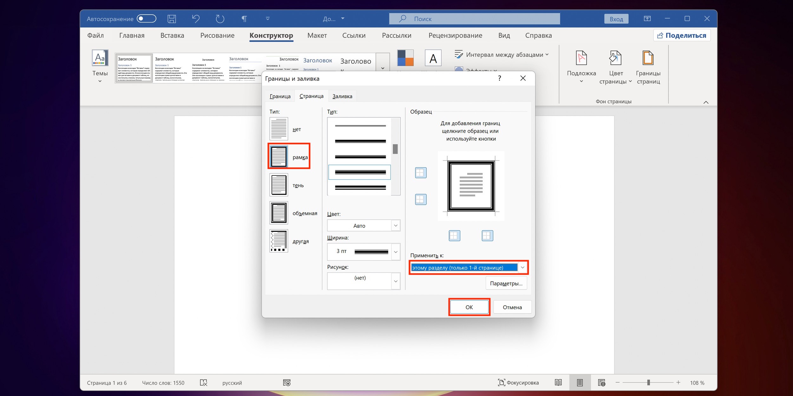The width and height of the screenshot is (793, 396).
Task: Click Отмена to cancel dialog
Action: [512, 307]
